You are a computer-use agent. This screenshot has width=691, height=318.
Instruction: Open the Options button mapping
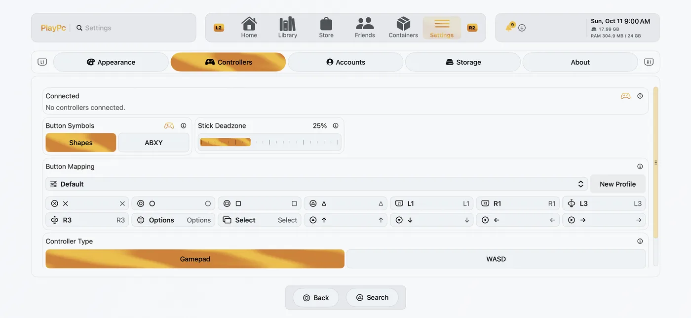pyautogui.click(x=173, y=220)
